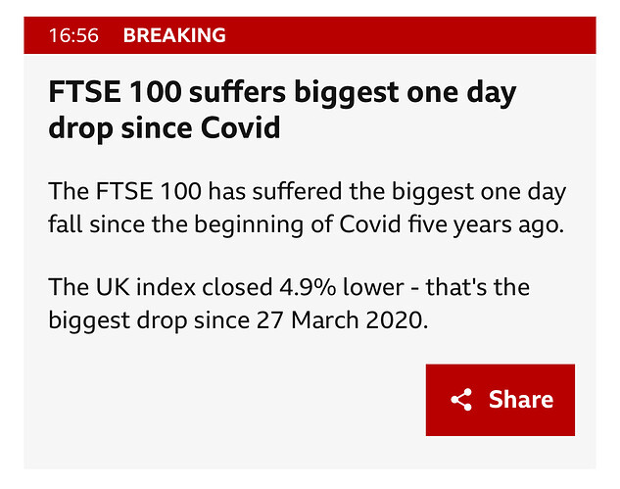Select the word Share on the red button
Screen dimensions: 620x489
coord(521,399)
